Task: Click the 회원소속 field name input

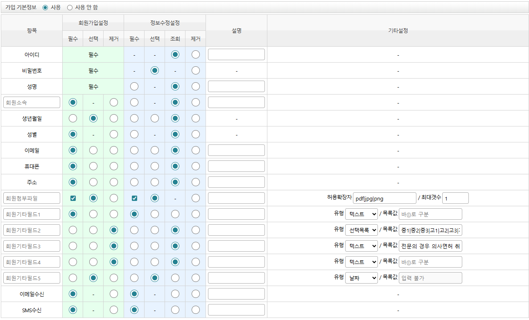Action: point(32,102)
